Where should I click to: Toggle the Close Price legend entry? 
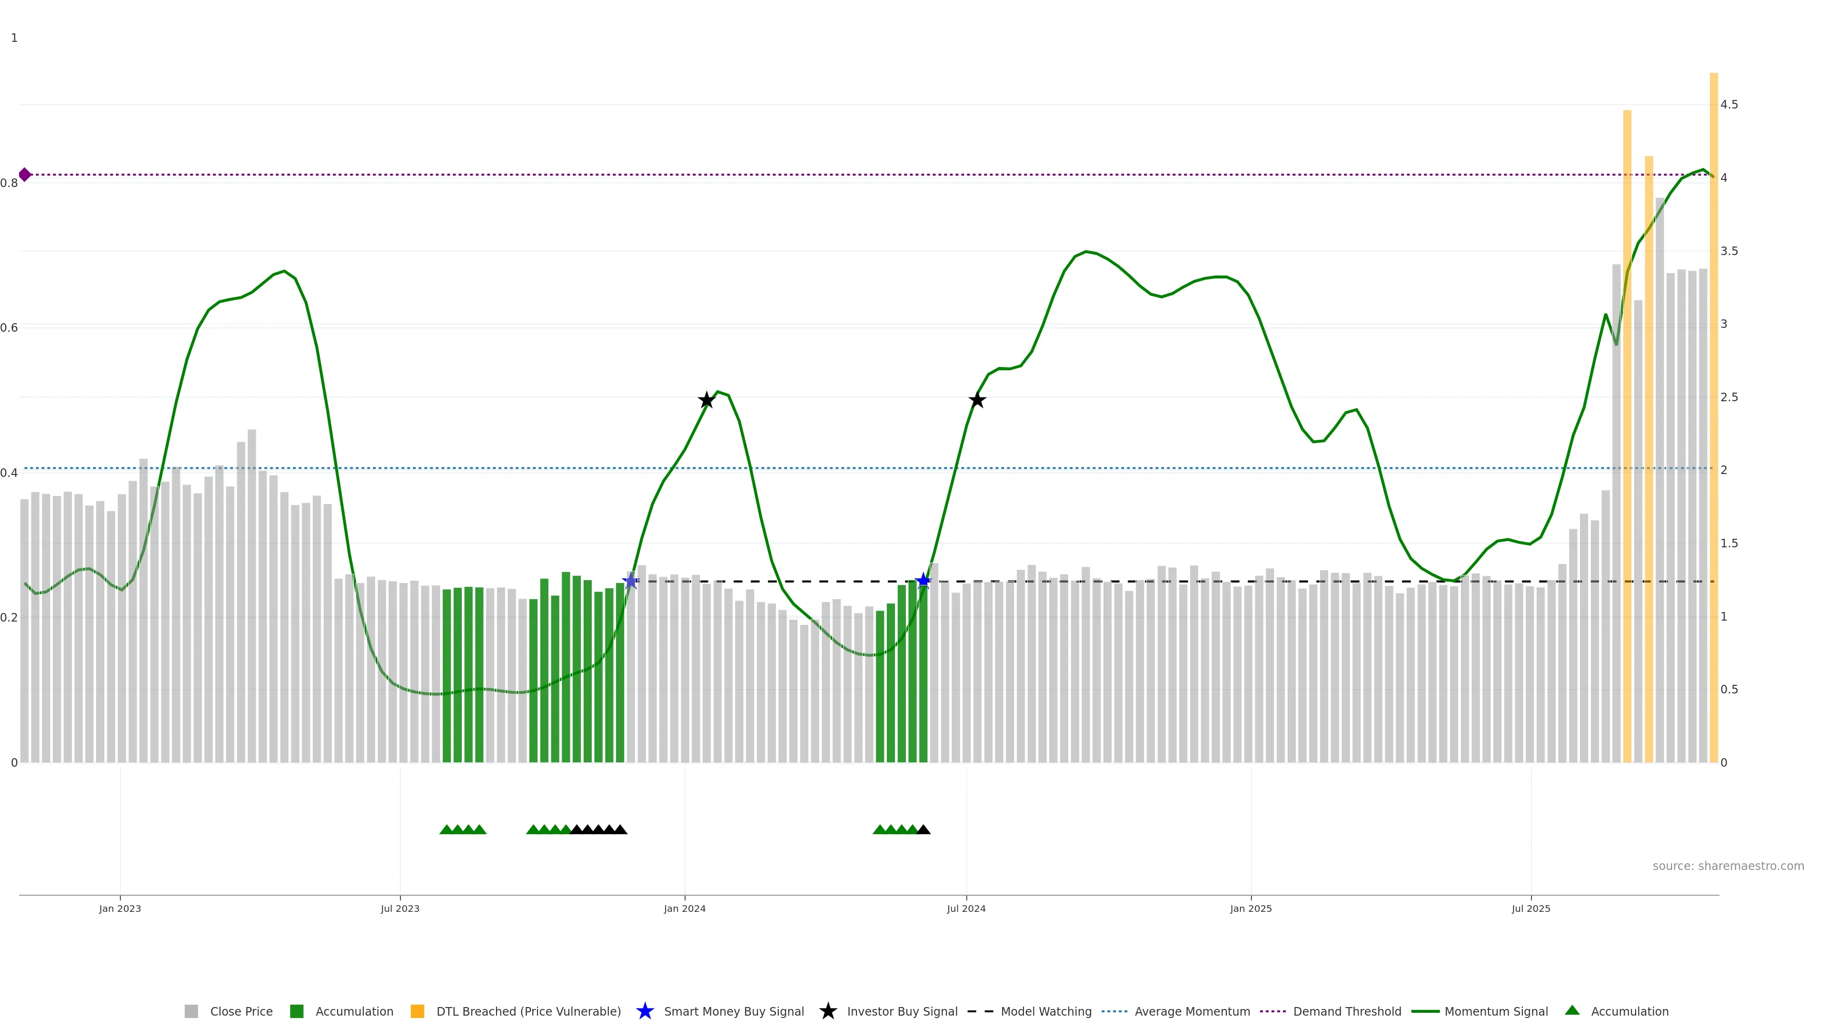click(x=240, y=1011)
